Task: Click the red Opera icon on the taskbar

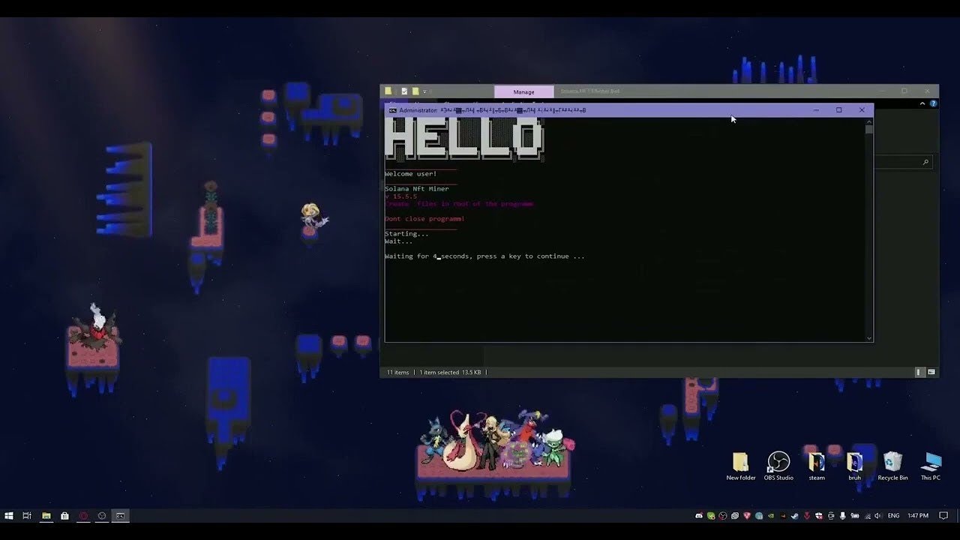Action: [x=83, y=516]
